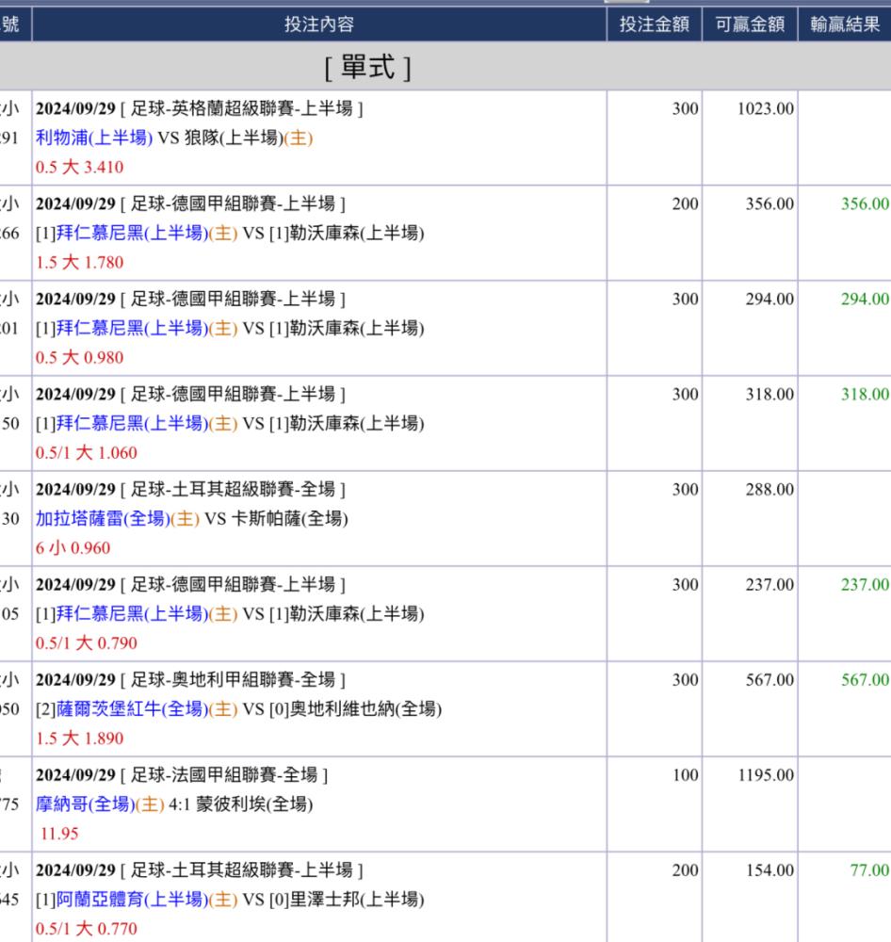The width and height of the screenshot is (891, 942).
Task: Select the [ 單式 ] section title
Action: click(367, 67)
